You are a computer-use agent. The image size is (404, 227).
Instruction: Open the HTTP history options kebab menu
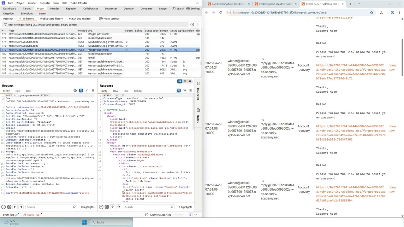[198, 25]
